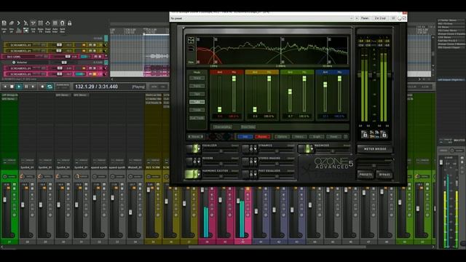Open Ozone Options

(282, 137)
